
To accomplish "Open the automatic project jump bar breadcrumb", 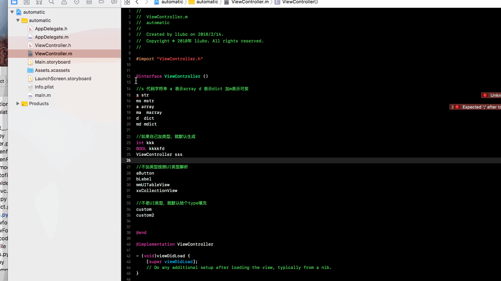I will coord(169,2).
